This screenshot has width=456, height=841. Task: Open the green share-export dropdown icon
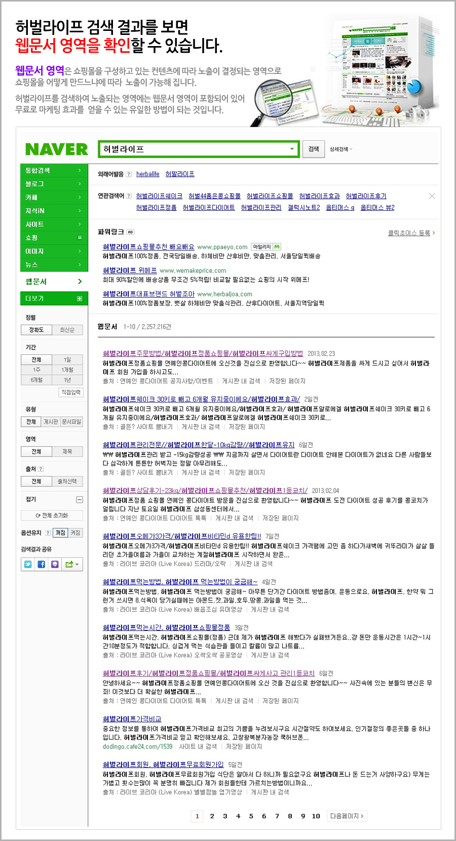pyautogui.click(x=72, y=564)
